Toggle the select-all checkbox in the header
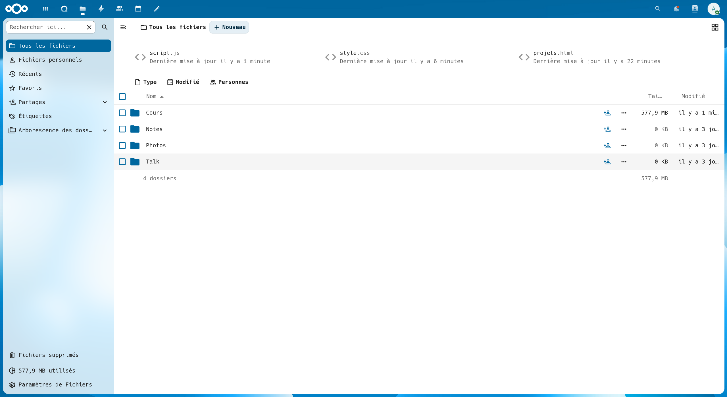727x397 pixels. 122,97
